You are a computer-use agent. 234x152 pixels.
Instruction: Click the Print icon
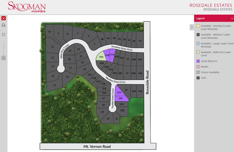point(3,25)
